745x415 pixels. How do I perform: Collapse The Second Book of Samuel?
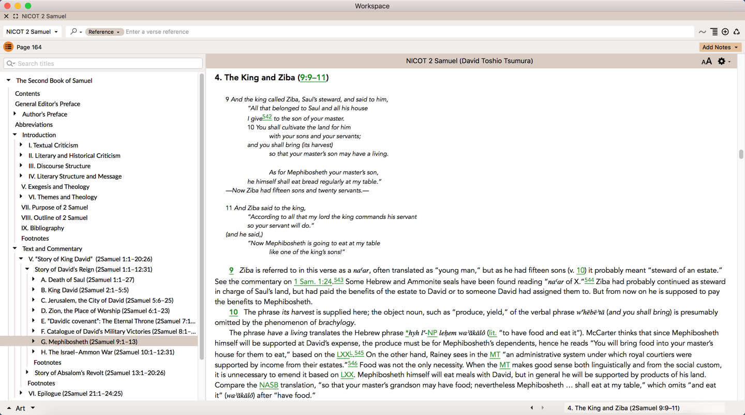point(9,80)
